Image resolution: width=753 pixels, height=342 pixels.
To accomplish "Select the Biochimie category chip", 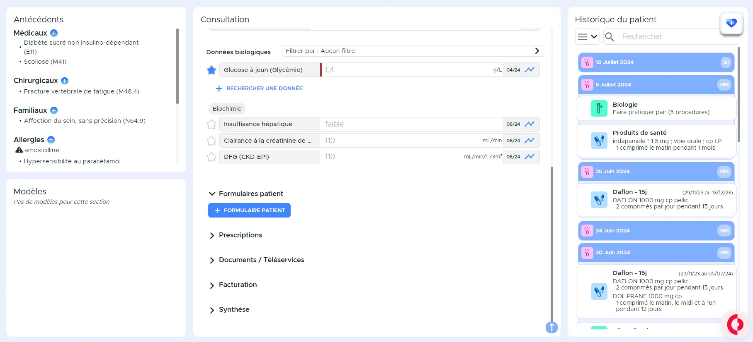I will click(x=227, y=109).
